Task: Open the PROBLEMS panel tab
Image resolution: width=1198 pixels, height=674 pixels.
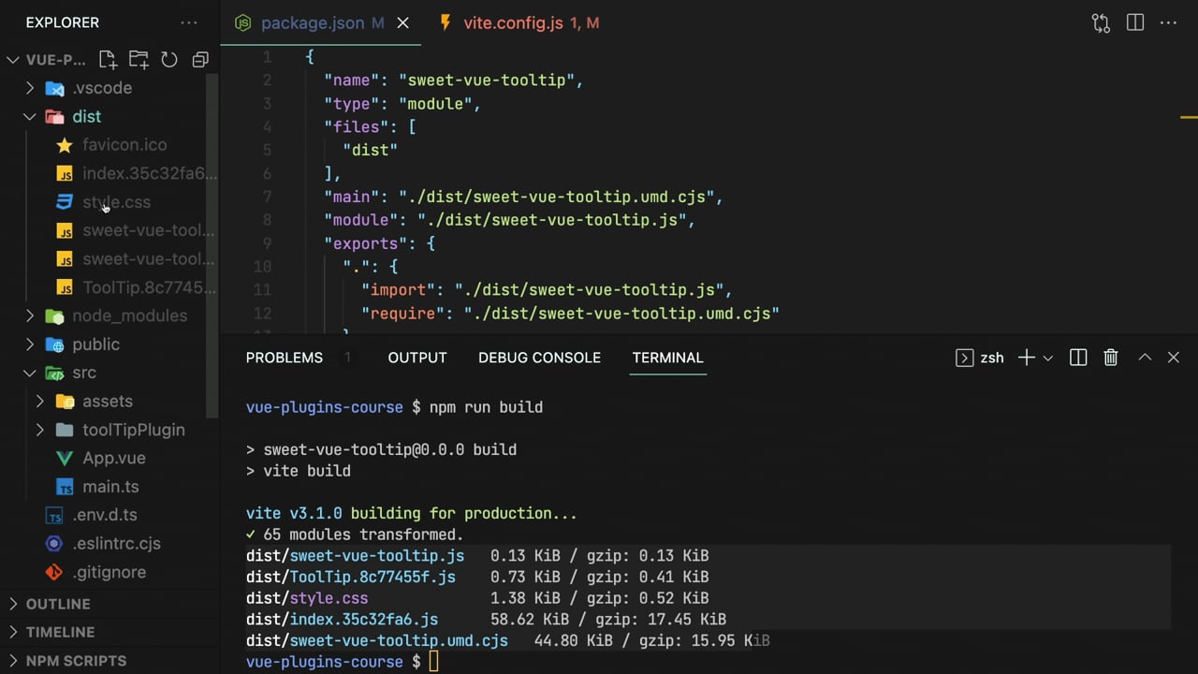Action: point(284,358)
